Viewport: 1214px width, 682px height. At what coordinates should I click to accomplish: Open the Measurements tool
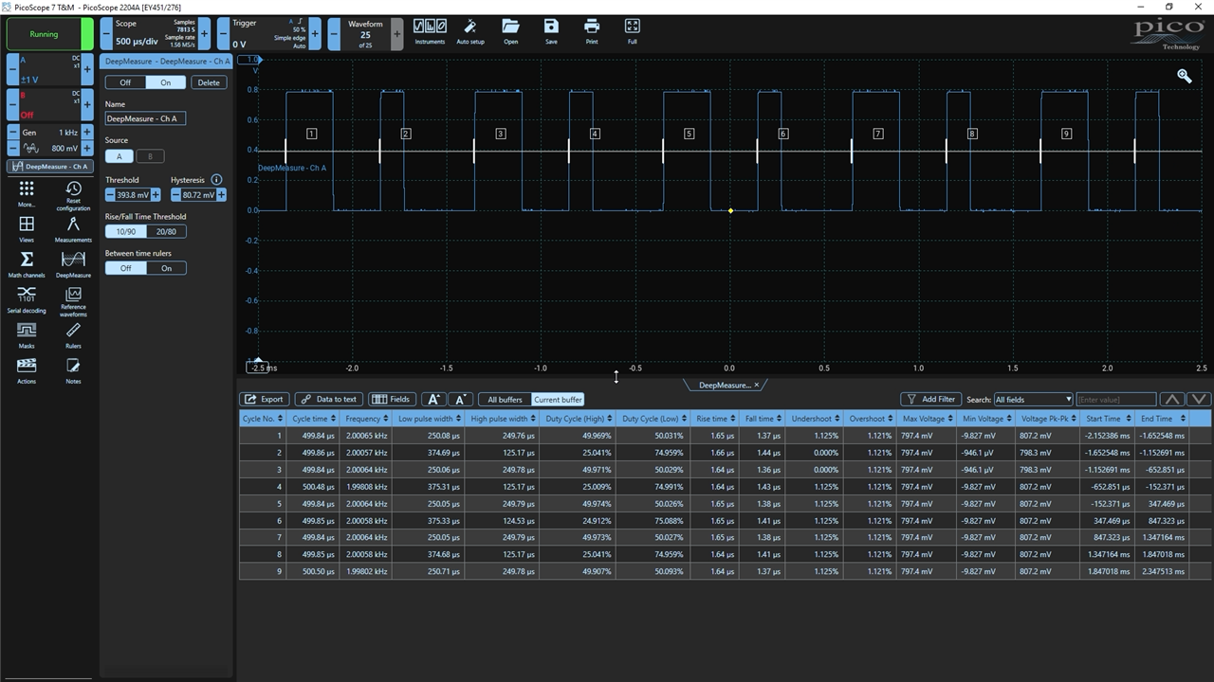click(x=73, y=228)
